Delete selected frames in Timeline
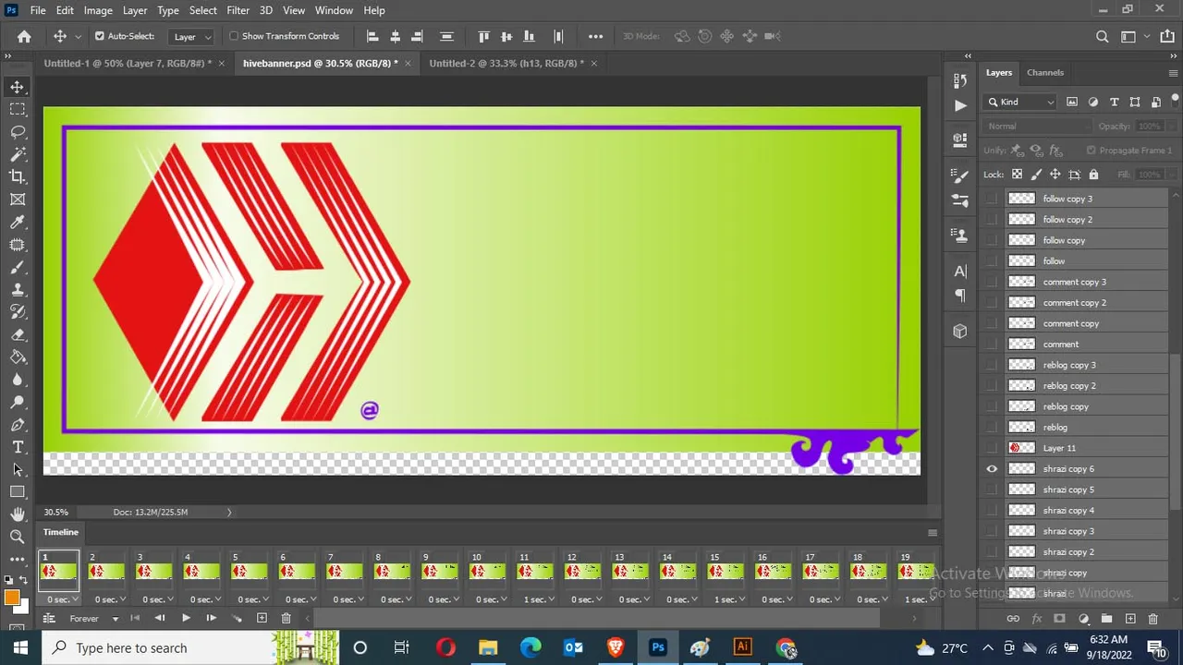 pos(286,618)
